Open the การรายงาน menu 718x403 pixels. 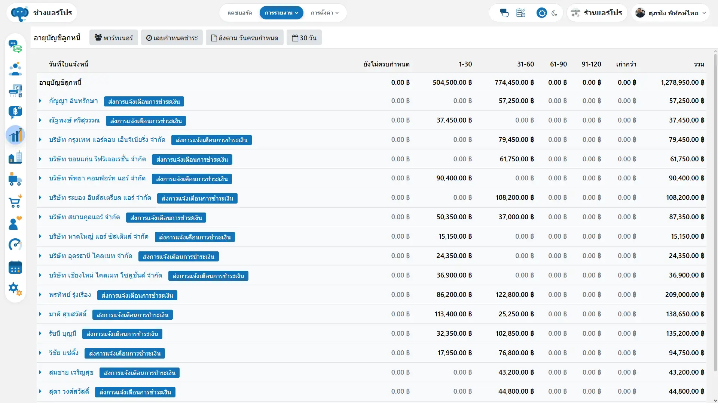click(x=281, y=13)
